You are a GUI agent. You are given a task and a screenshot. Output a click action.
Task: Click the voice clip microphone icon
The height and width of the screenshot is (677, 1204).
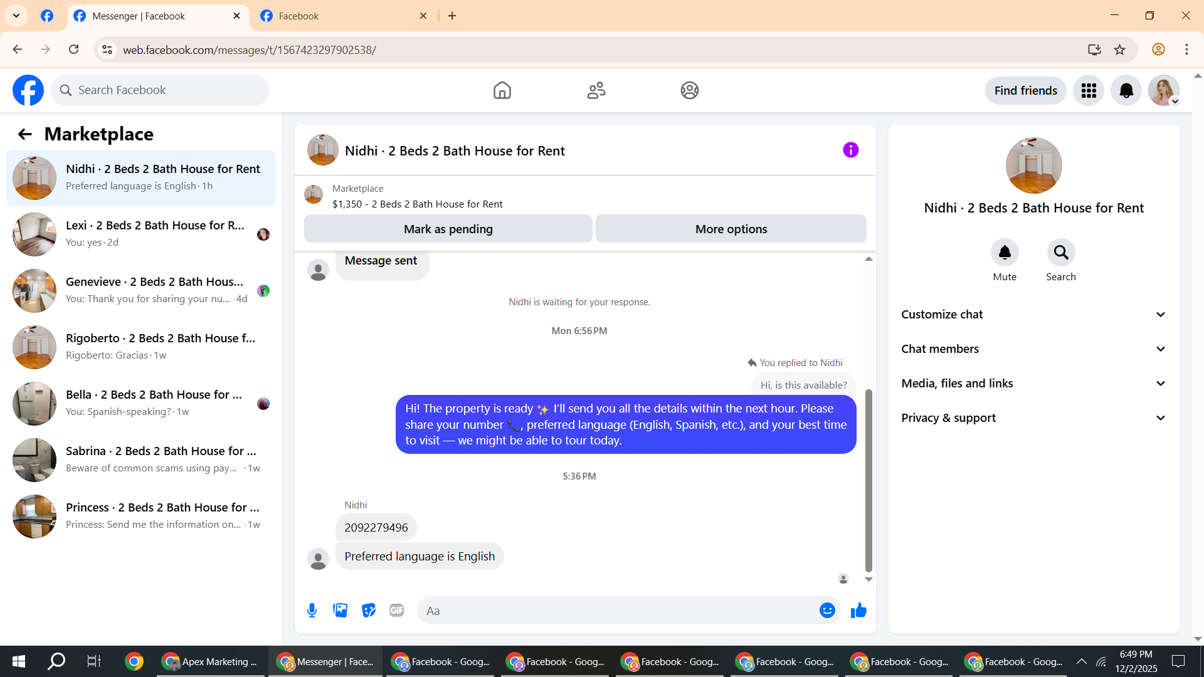312,611
